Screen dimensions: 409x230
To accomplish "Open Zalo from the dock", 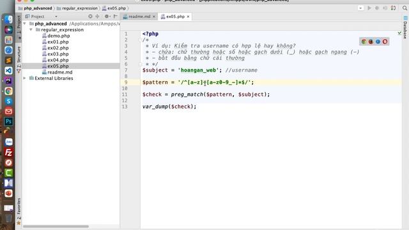I will click(8, 142).
